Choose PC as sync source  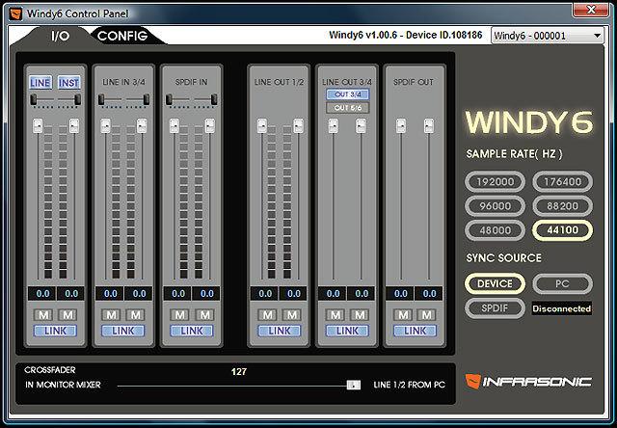(x=561, y=283)
